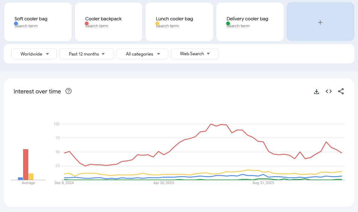Select the Lunch cooler bag term card
Image resolution: width=358 pixels, height=212 pixels.
pyautogui.click(x=179, y=22)
